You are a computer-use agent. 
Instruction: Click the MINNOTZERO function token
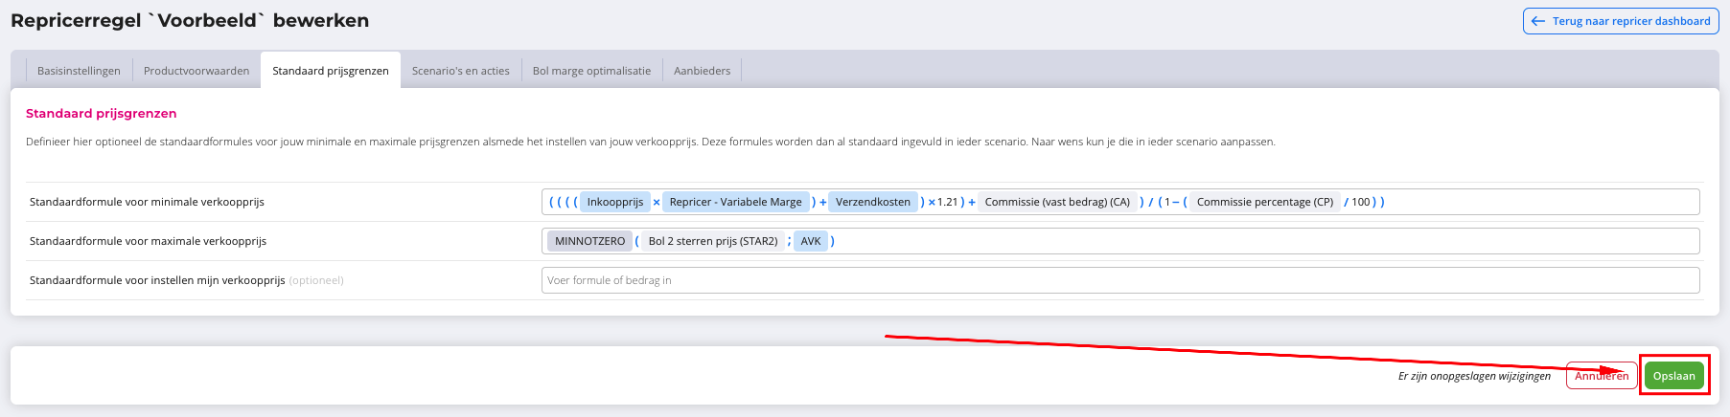tap(589, 241)
